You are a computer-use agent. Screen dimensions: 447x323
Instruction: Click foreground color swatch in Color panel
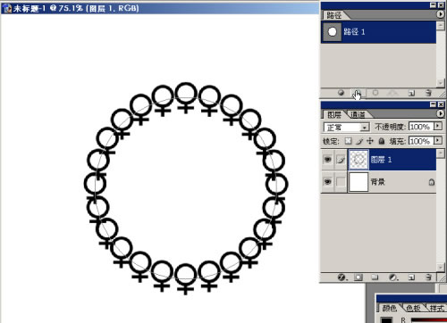[x=387, y=320]
